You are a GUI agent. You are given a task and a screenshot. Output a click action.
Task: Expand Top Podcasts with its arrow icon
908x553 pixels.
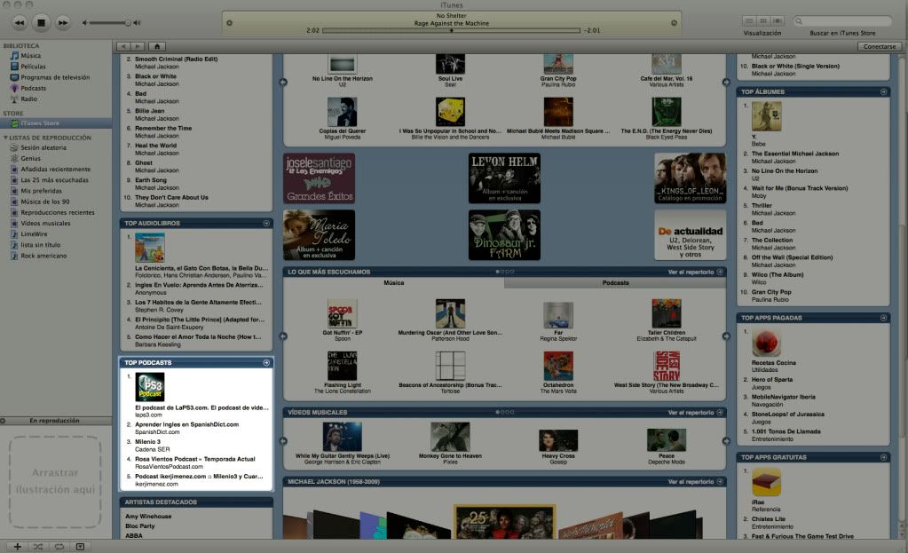pyautogui.click(x=266, y=363)
